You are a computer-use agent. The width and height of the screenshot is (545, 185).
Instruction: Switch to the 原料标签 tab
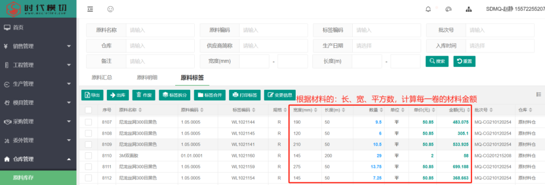pos(192,78)
